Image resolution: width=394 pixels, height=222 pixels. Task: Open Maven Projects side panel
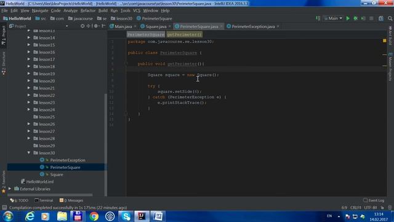pyautogui.click(x=390, y=67)
